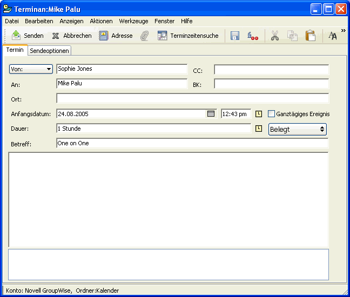The width and height of the screenshot is (350, 297).
Task: Click the Senden send icon
Action: click(x=16, y=35)
